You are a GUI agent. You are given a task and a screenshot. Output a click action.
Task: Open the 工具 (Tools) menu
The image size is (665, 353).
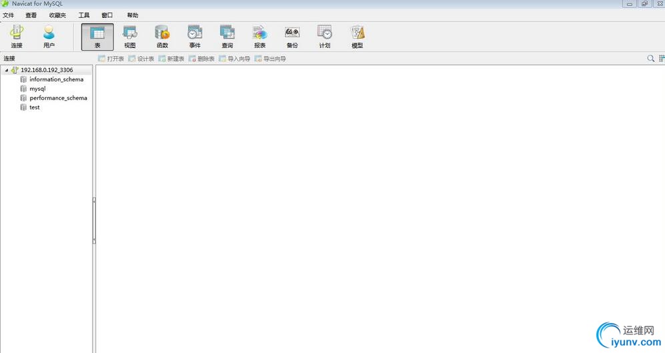click(84, 15)
